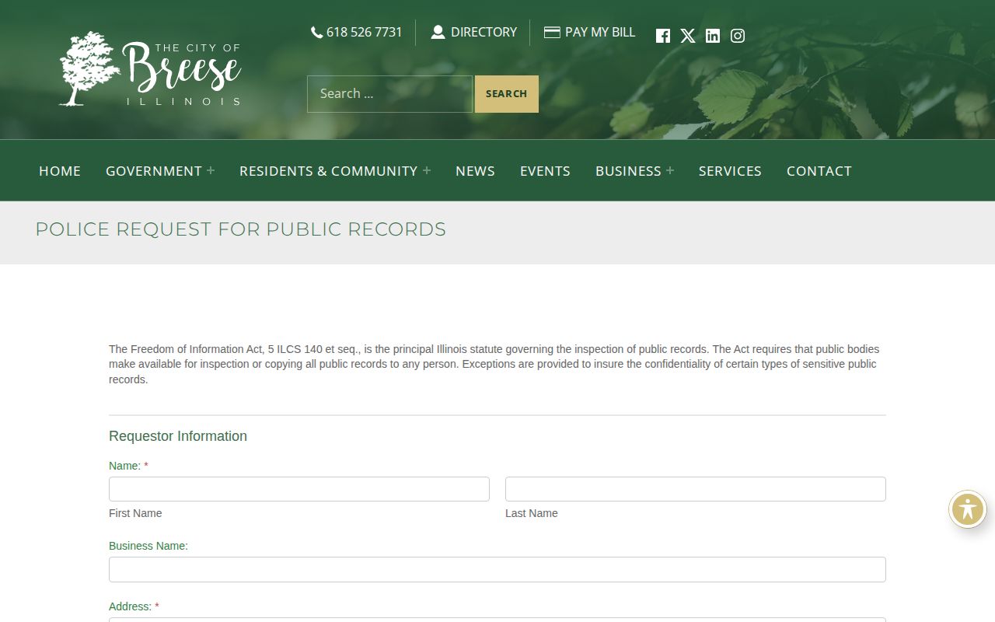Expand Residents & Community plus indicator
The width and height of the screenshot is (995, 622).
(x=426, y=170)
